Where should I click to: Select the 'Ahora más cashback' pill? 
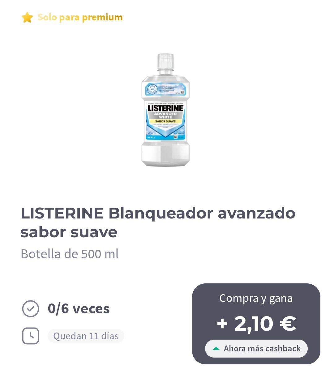tap(256, 349)
